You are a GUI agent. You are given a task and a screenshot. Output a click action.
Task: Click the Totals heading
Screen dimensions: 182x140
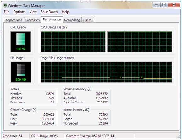[15, 89]
